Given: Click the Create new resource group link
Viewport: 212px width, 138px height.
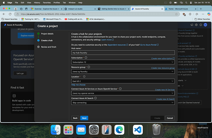Looking at the screenshot, I should [x=163, y=68].
